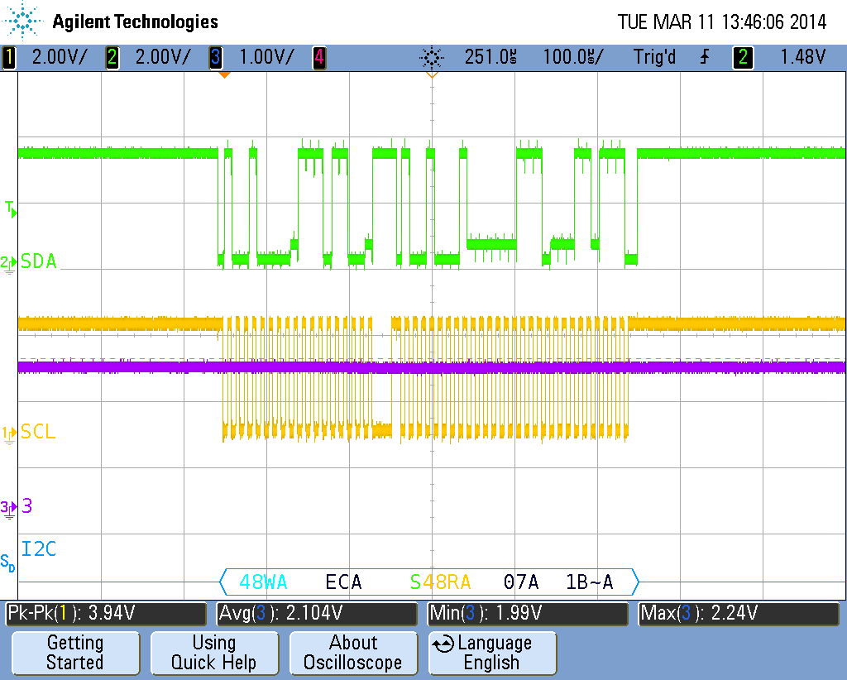Click the 100.0 µs/ timebase value

click(573, 57)
